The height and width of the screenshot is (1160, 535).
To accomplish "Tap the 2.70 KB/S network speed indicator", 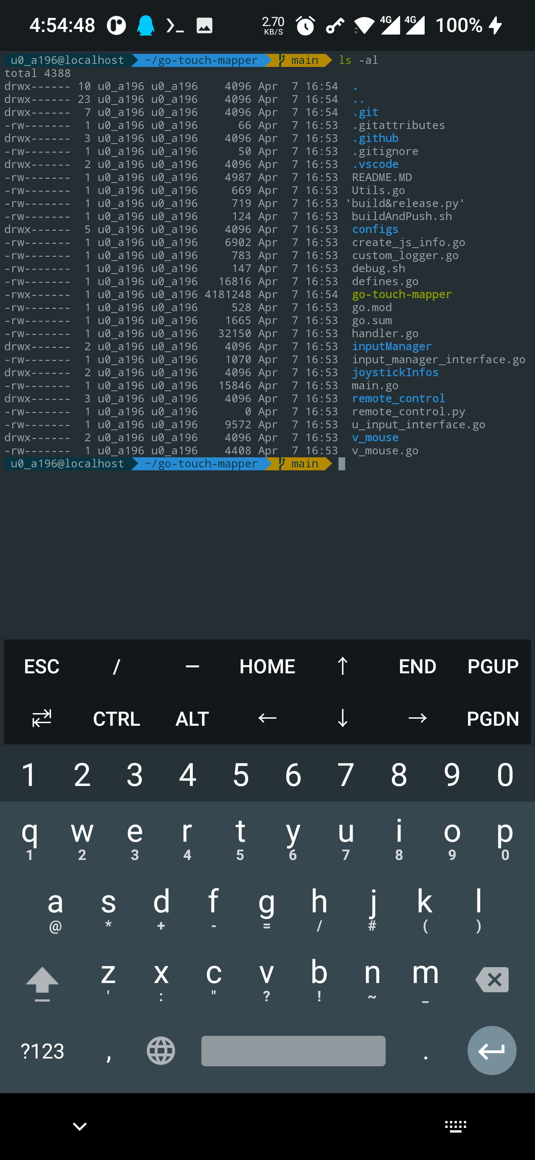I will (273, 25).
